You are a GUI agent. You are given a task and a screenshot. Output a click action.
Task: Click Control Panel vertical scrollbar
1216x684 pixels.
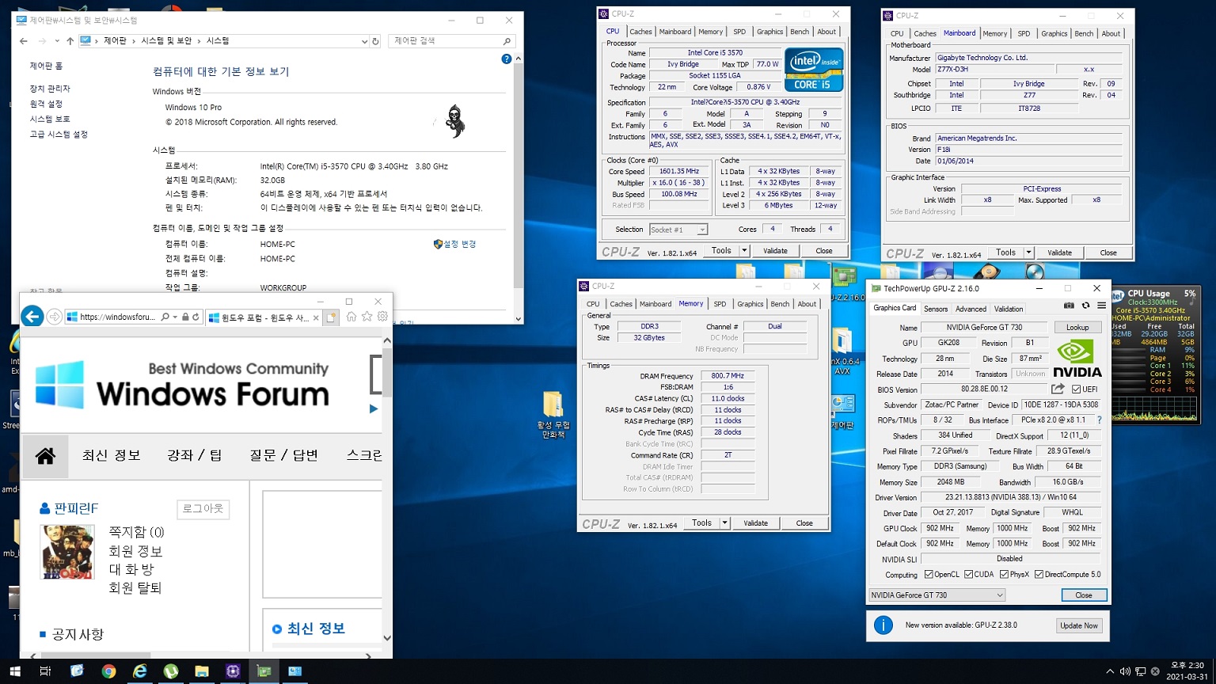(x=519, y=190)
